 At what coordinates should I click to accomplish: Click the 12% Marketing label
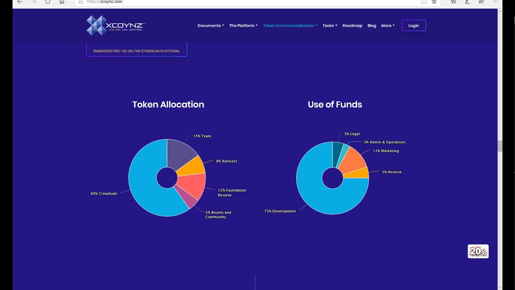tap(386, 151)
